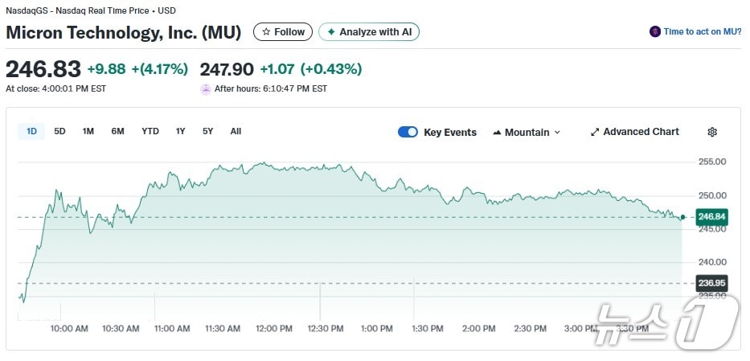The height and width of the screenshot is (361, 750).
Task: Click the previous close 236.95 label
Action: tap(711, 283)
